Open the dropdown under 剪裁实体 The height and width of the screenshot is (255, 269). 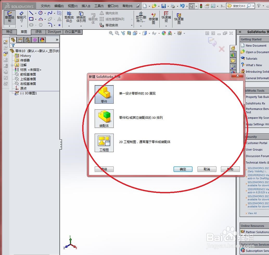coord(69,26)
